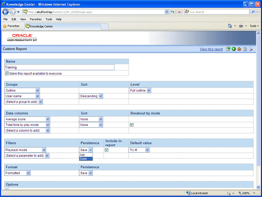Open a new blank tab
262x197 pixels.
click(x=105, y=27)
